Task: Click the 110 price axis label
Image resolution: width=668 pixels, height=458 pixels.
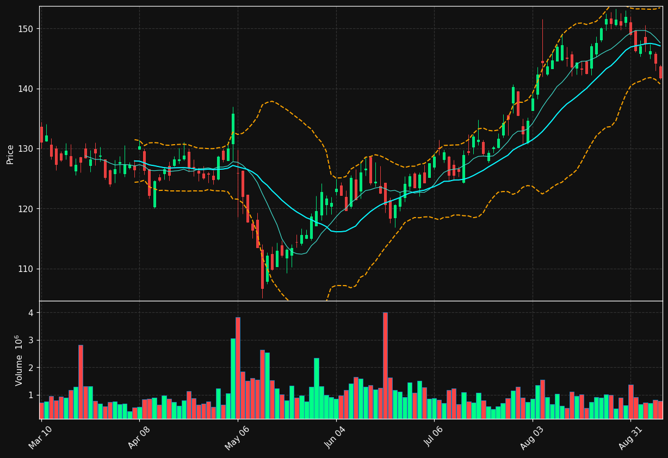Action: coord(27,269)
